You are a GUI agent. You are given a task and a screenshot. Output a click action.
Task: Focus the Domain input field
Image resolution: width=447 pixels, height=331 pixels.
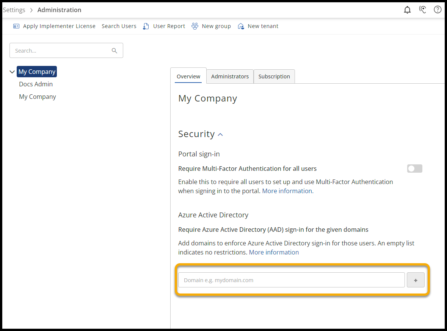pos(291,280)
